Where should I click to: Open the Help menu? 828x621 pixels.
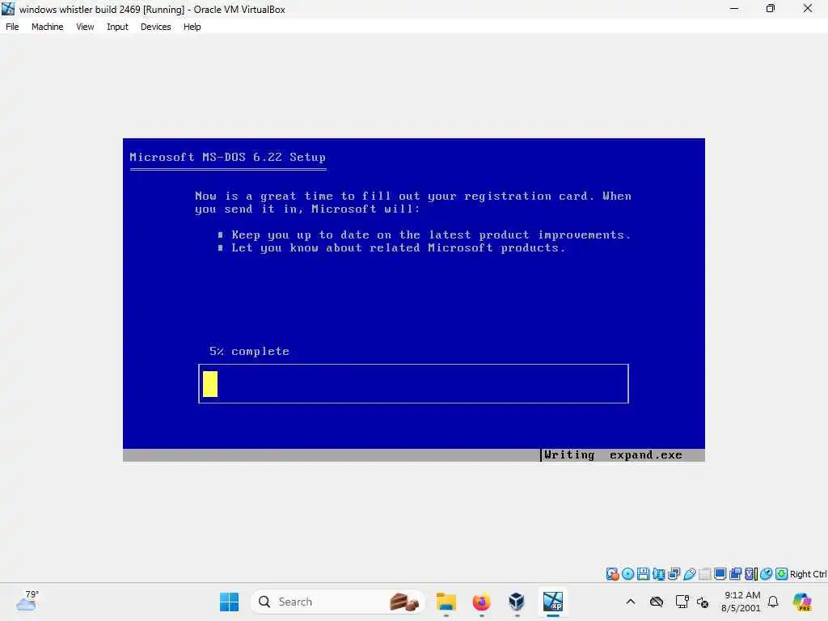pyautogui.click(x=192, y=27)
